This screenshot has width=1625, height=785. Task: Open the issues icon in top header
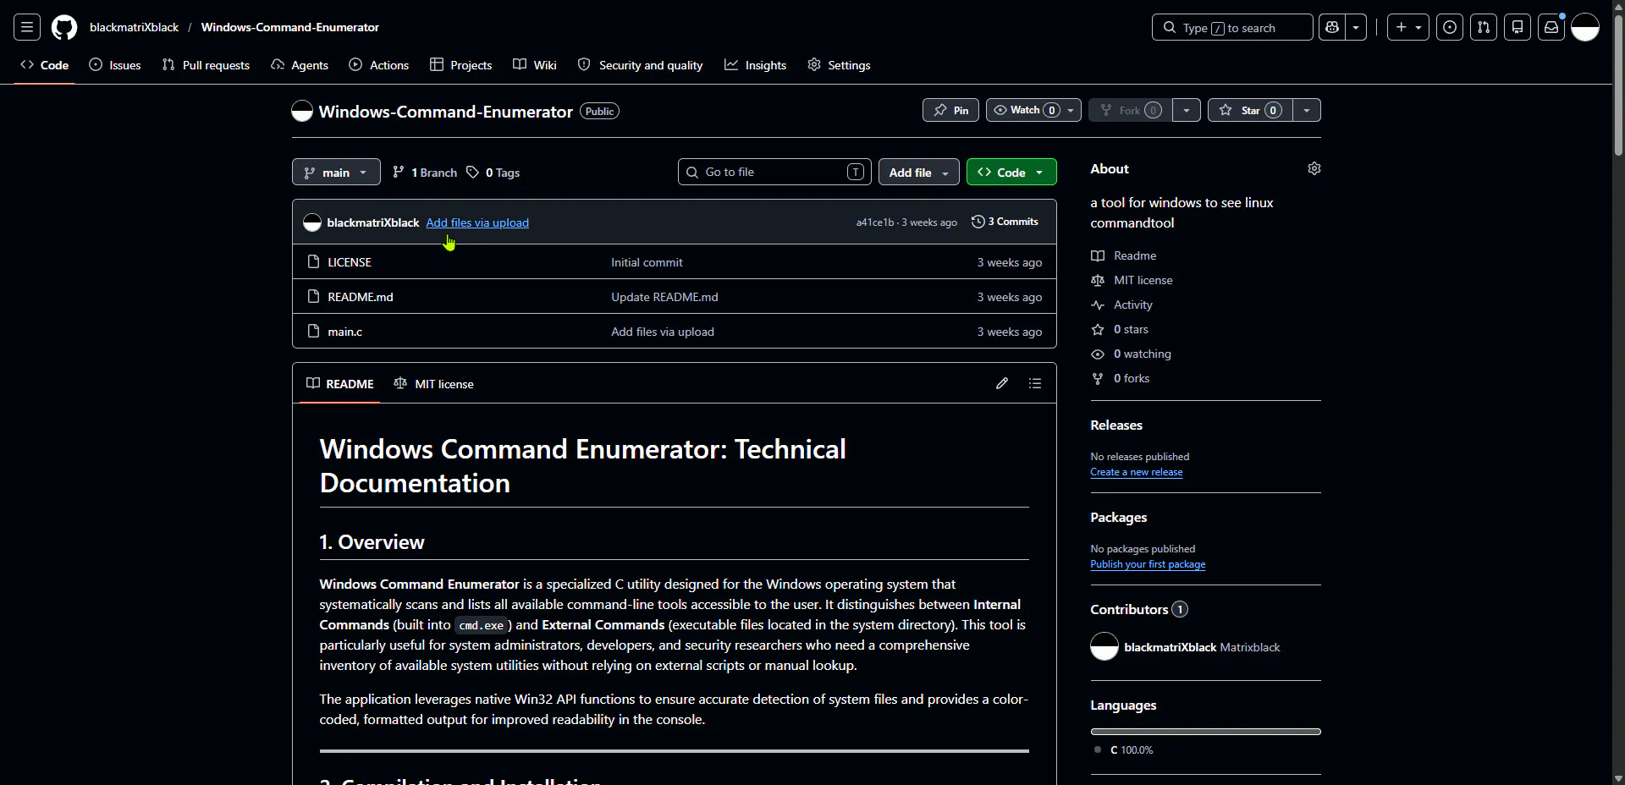tap(1450, 27)
